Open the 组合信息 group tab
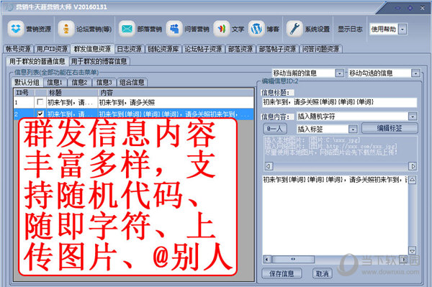432x287 pixels. pyautogui.click(x=132, y=82)
